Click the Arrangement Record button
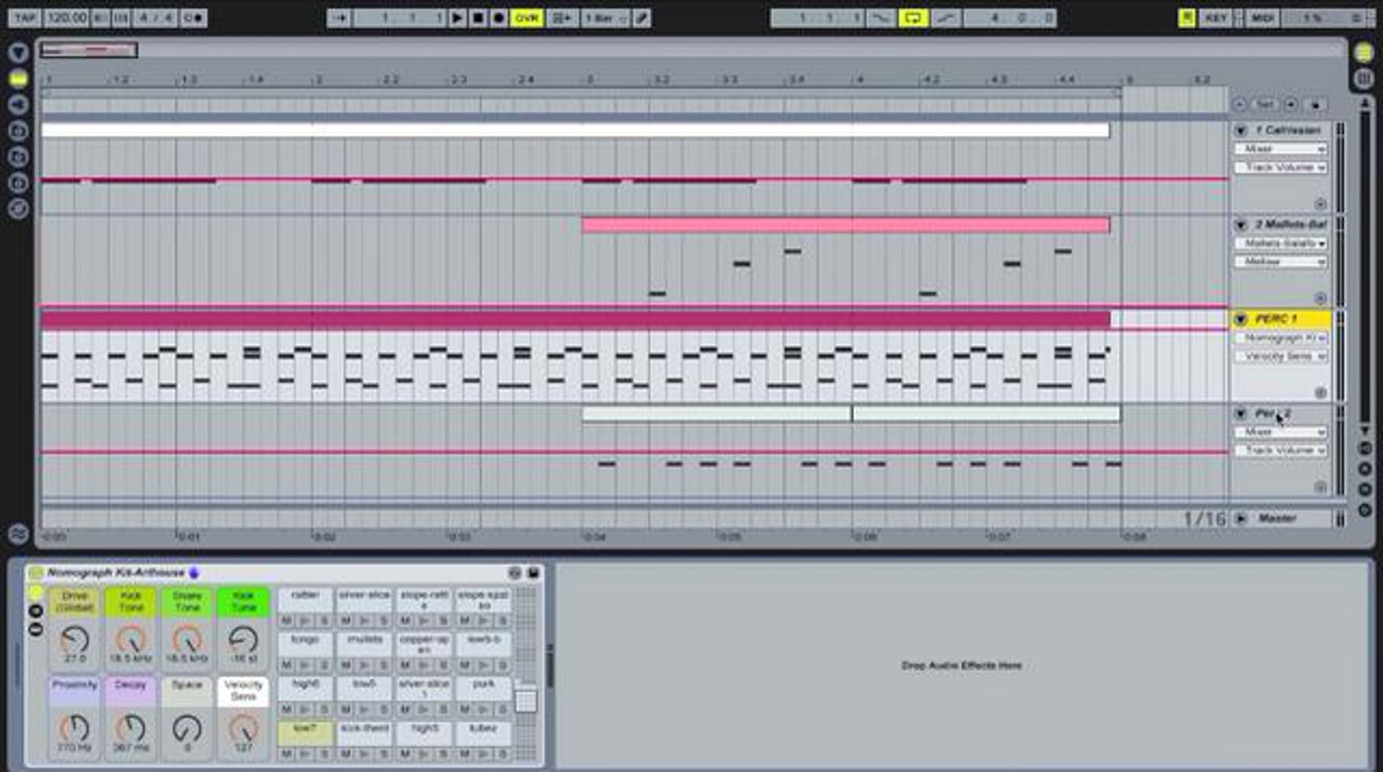This screenshot has height=772, width=1383. tap(498, 18)
